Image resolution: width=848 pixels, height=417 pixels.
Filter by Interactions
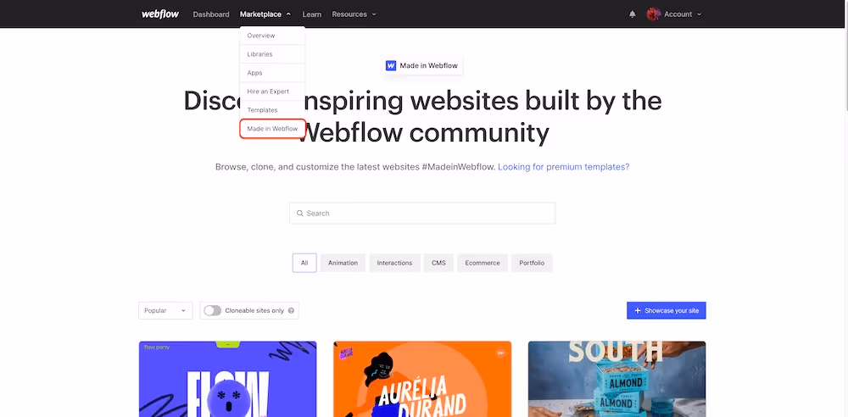[x=395, y=263]
